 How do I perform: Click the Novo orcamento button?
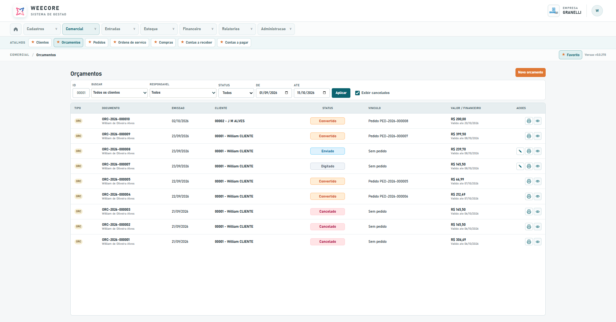point(530,72)
